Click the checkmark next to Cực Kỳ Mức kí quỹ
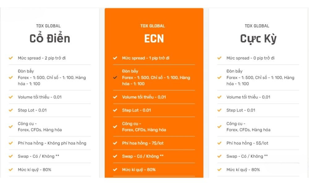 tap(219, 170)
